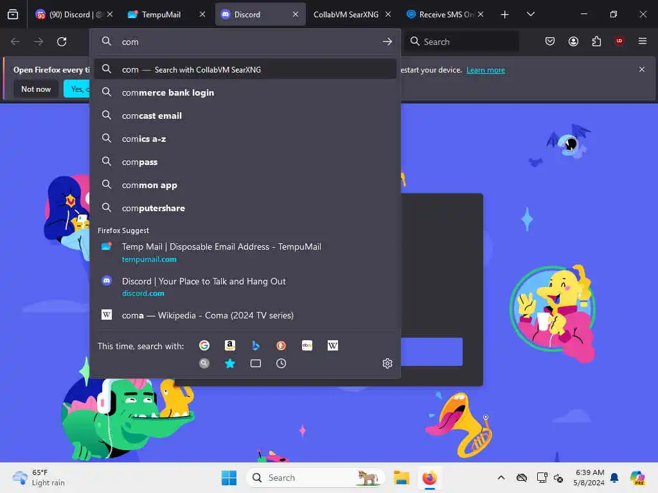The width and height of the screenshot is (658, 493).
Task: Choose the 'common app' suggestion
Action: (245, 185)
